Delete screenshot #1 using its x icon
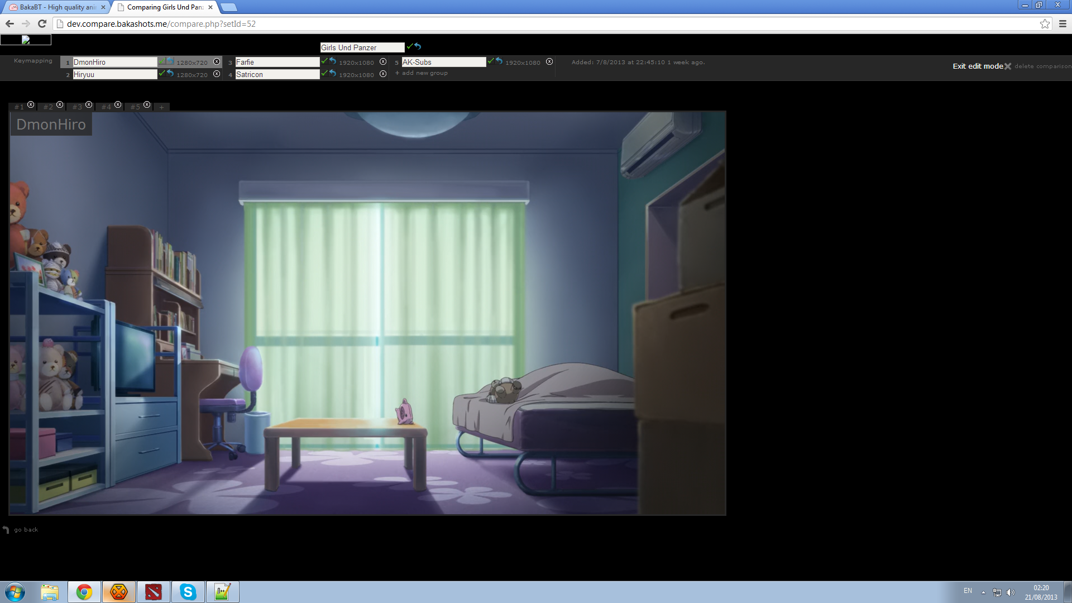Viewport: 1072px width, 603px height. [31, 104]
